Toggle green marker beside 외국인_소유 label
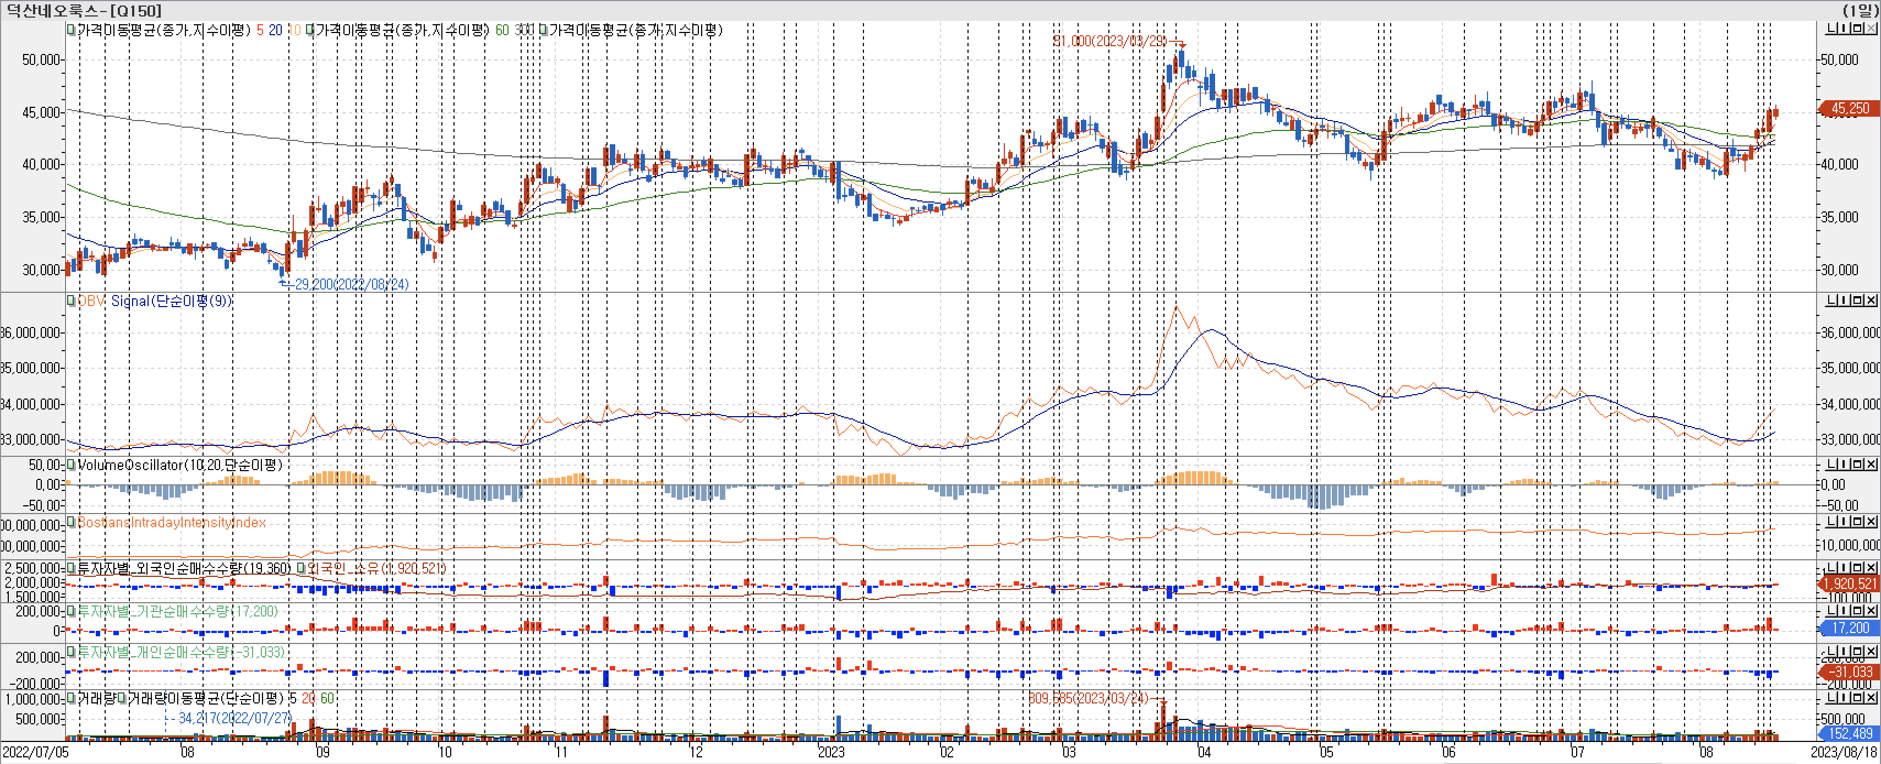This screenshot has width=1881, height=764. pos(301,567)
